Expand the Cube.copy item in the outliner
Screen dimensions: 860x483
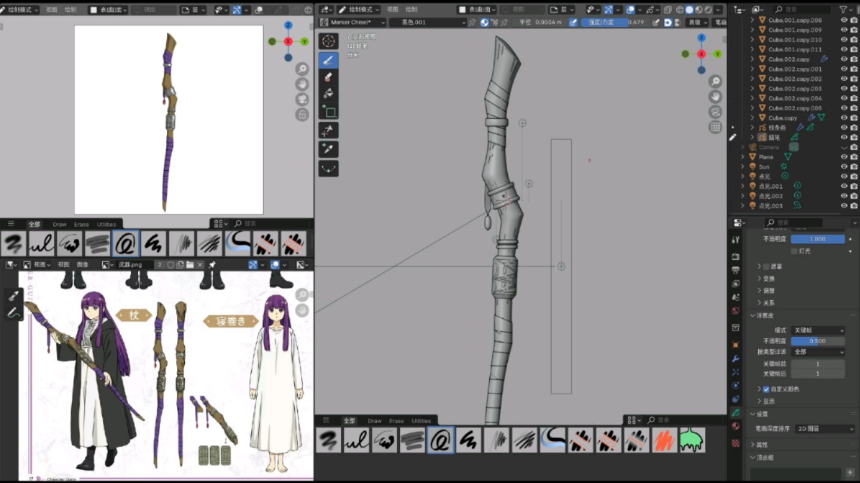pyautogui.click(x=752, y=118)
